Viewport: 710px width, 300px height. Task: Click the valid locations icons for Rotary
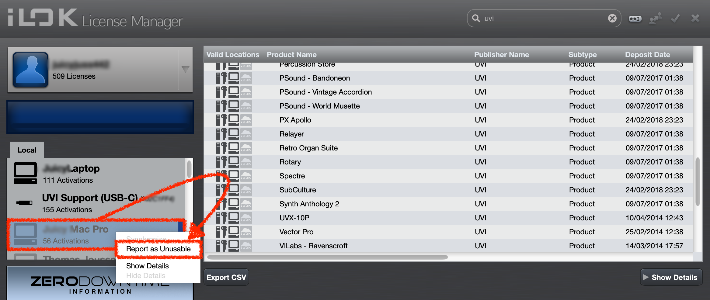pos(234,162)
